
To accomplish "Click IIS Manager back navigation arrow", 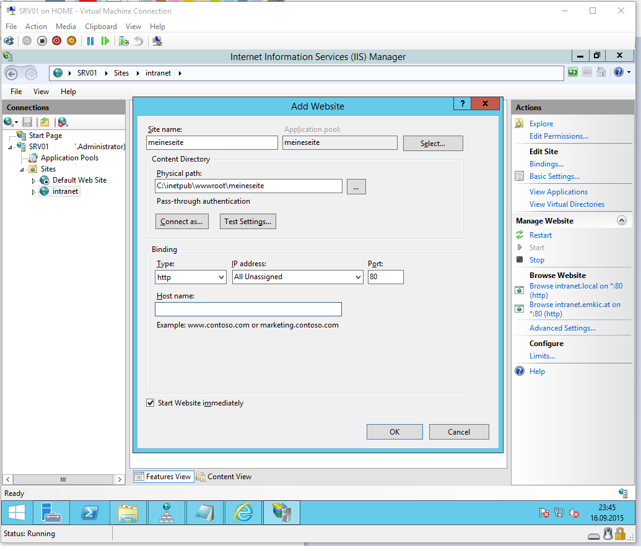I will (x=11, y=74).
